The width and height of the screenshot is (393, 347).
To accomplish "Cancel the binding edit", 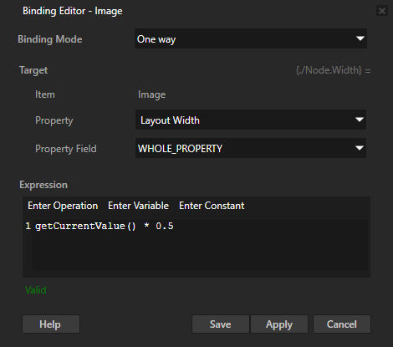I will point(342,324).
